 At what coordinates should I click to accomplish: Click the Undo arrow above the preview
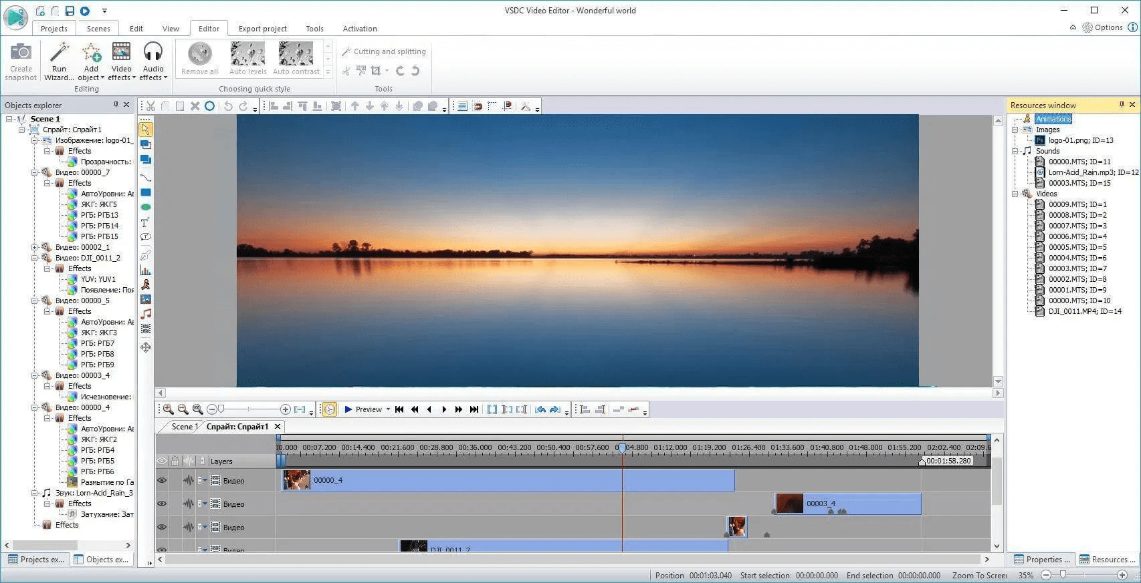228,106
